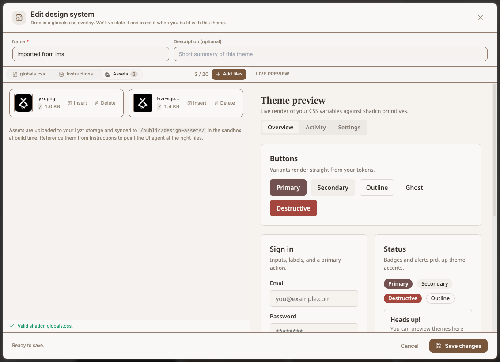The image size is (500, 362).
Task: Click the LIVE PREVIEW label
Action: click(x=273, y=74)
